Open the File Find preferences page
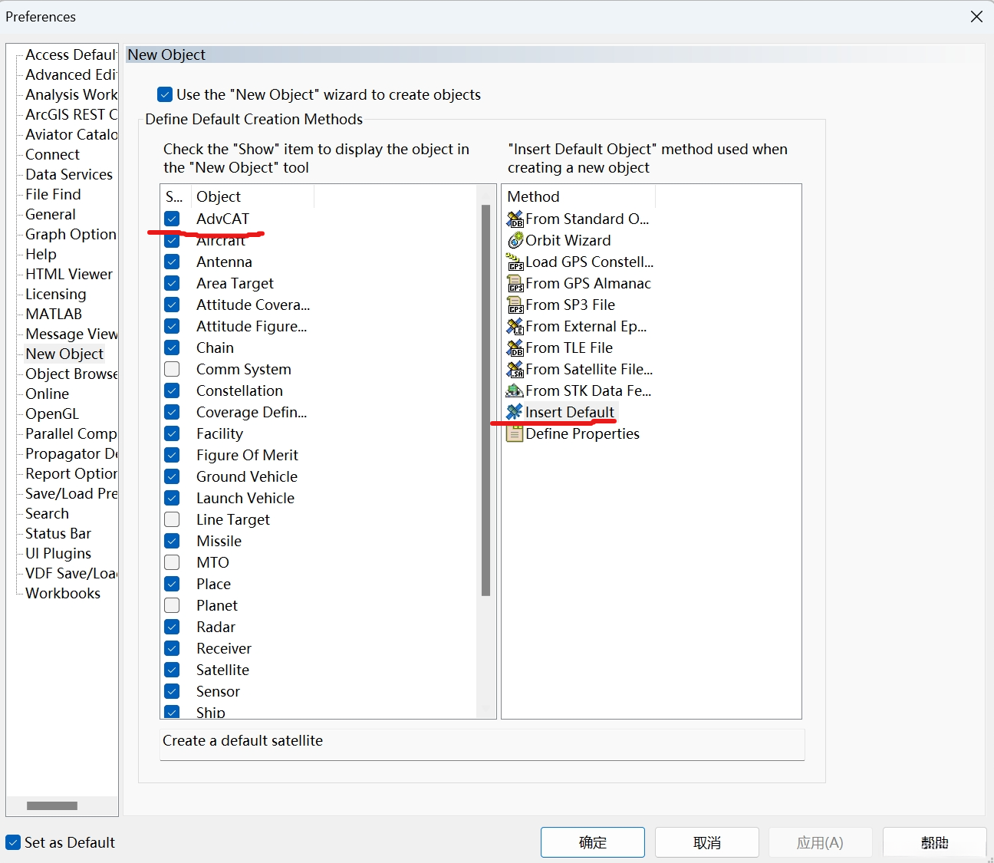This screenshot has width=994, height=863. (x=53, y=194)
